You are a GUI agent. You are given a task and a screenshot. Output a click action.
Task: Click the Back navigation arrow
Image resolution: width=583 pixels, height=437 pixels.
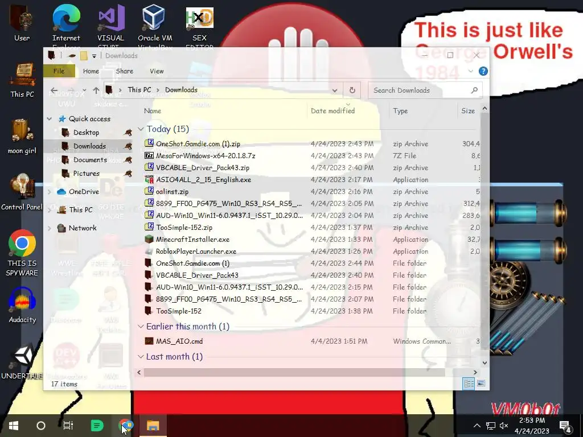(54, 90)
